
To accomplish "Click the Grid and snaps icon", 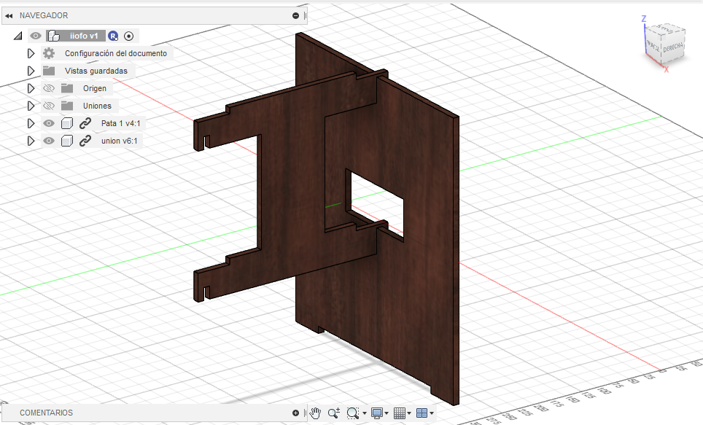I will pyautogui.click(x=400, y=413).
